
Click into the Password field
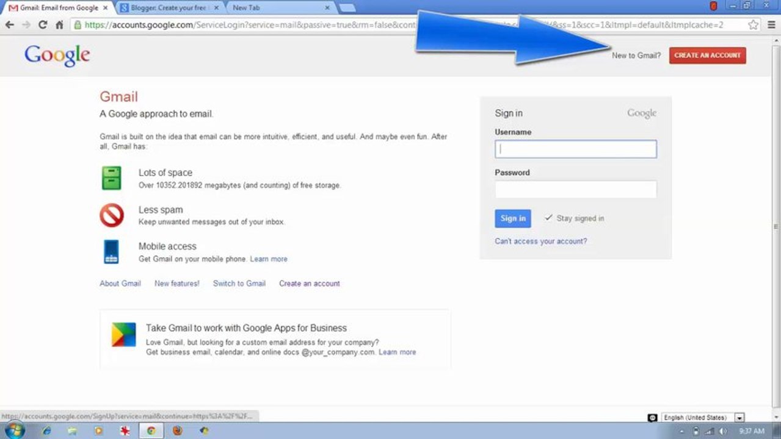(576, 189)
